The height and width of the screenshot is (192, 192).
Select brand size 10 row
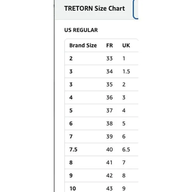click(x=102, y=187)
